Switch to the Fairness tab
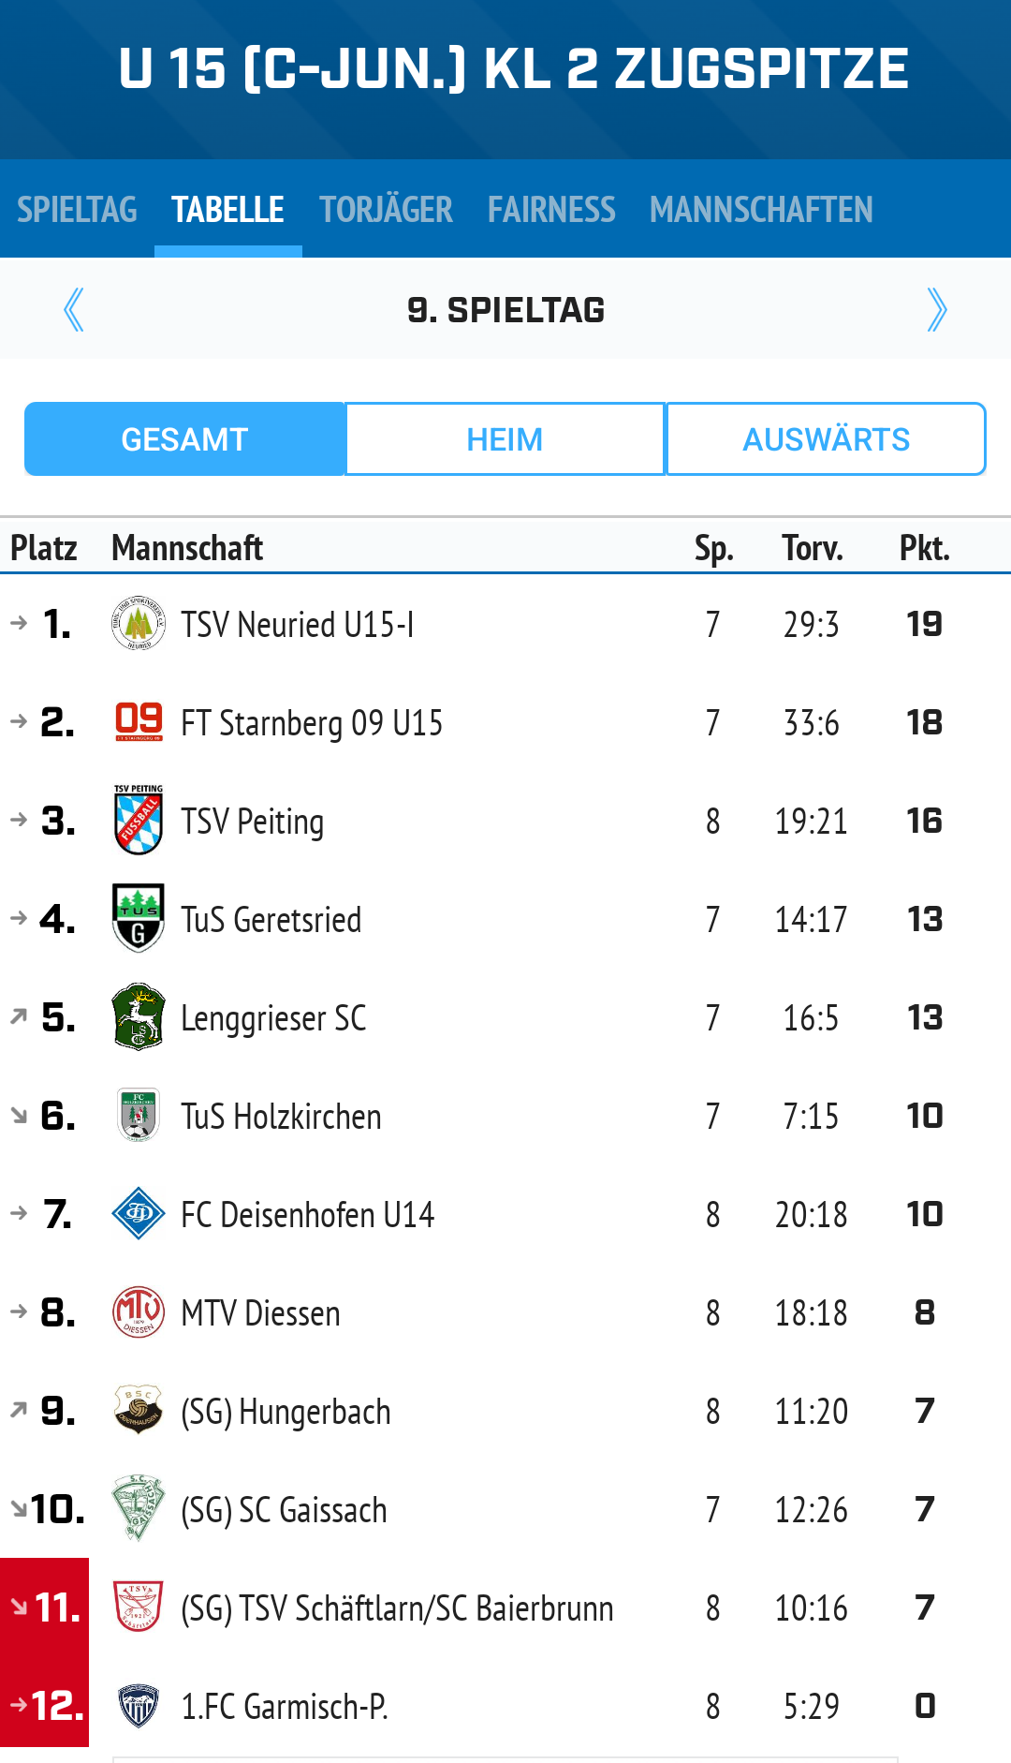Viewport: 1011px width, 1763px height. coord(551,210)
